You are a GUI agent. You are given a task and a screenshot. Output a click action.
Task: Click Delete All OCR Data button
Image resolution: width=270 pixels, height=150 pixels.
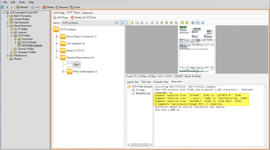point(83,17)
